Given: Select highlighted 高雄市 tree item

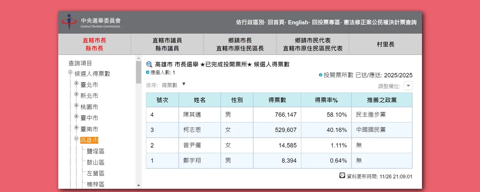Looking at the screenshot, I should [89, 140].
